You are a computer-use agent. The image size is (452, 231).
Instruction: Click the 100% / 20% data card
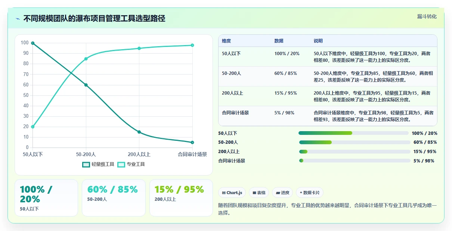pyautogui.click(x=46, y=198)
